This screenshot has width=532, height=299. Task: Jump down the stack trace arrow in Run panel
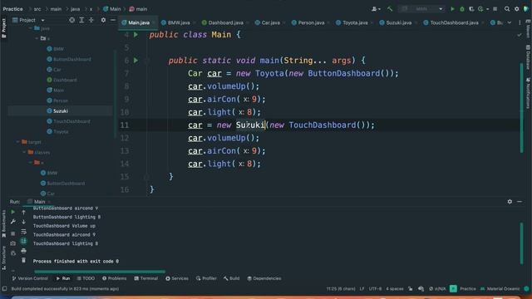pos(23,222)
